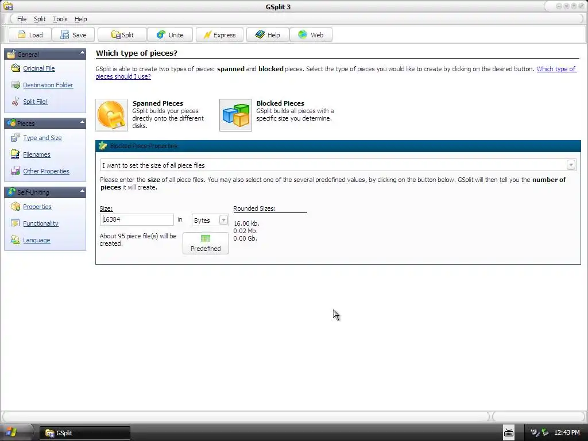Click the Other Properties icon
Screen dimensions: 588x441
tap(16, 171)
